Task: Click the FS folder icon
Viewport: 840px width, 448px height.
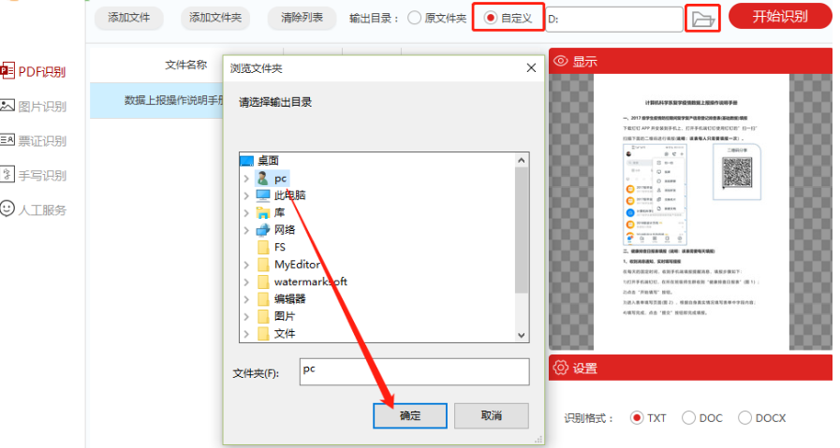Action: (x=263, y=247)
